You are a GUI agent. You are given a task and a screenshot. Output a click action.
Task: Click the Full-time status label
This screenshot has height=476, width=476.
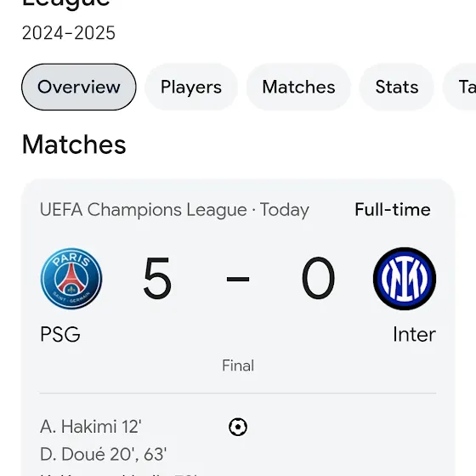[x=393, y=209]
